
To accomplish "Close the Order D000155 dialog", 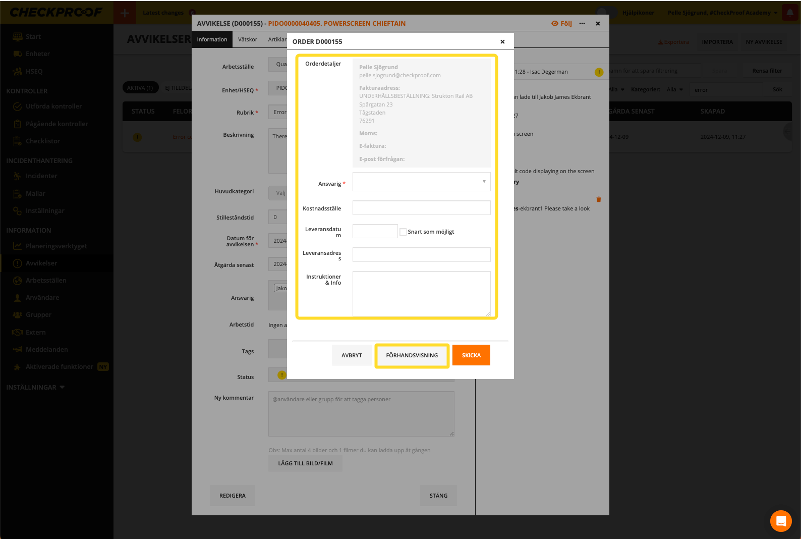I will tap(502, 42).
